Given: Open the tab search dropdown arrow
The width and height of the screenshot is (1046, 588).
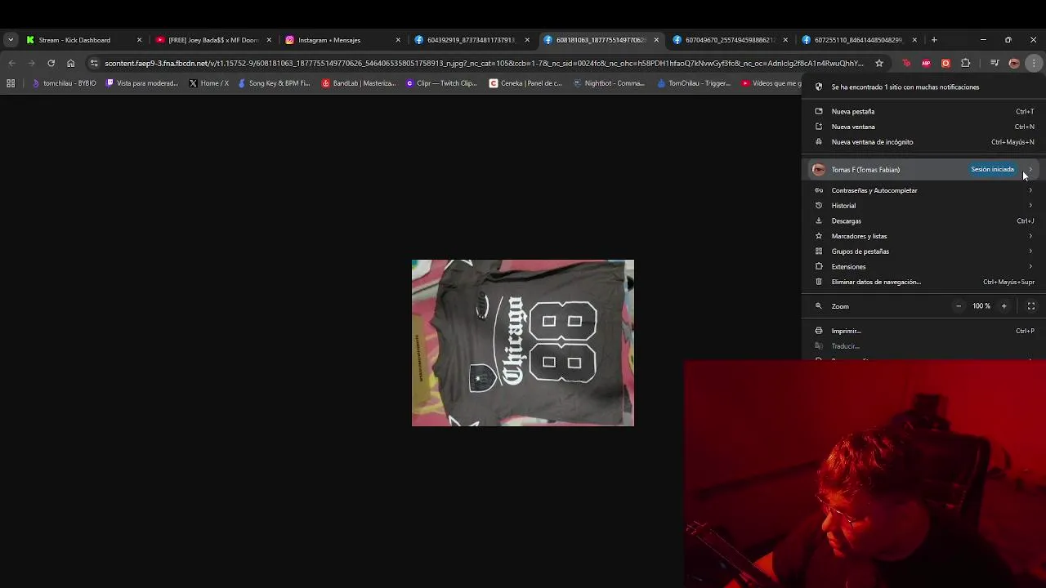Looking at the screenshot, I should (x=11, y=39).
